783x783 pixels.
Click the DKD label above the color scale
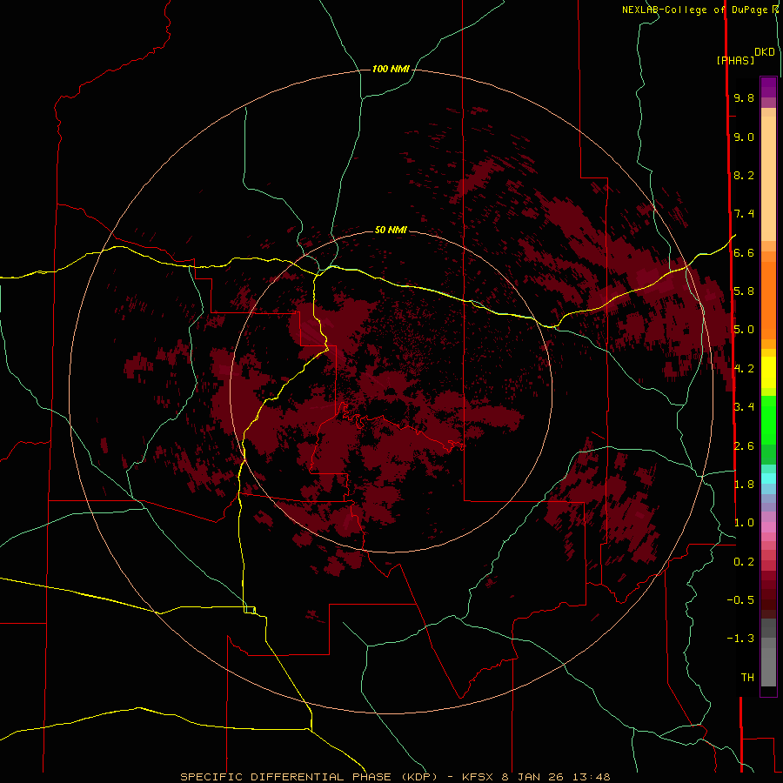point(765,52)
